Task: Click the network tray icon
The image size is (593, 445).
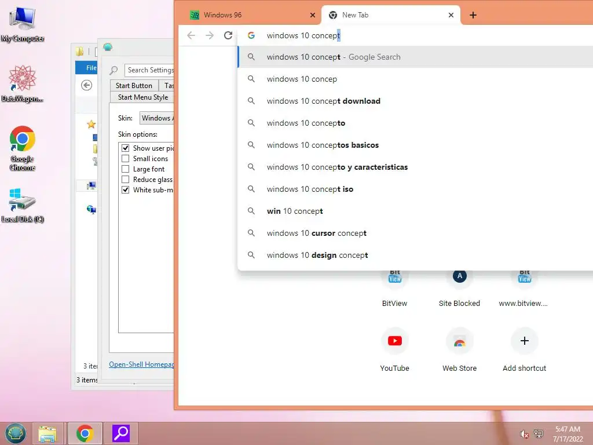Action: (x=539, y=433)
